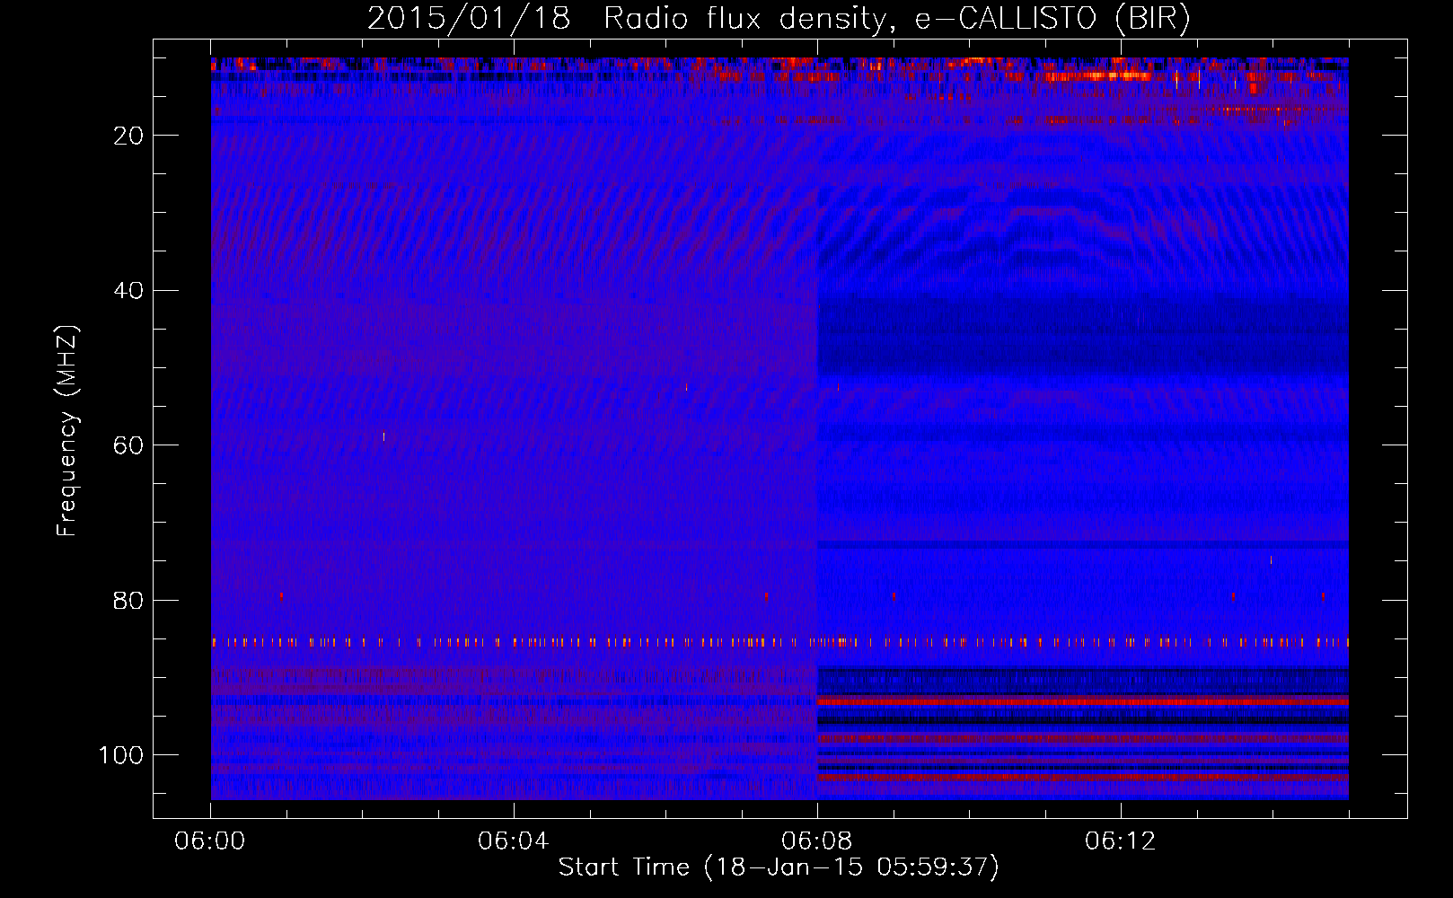Click the '06:00' time tick label
This screenshot has width=1453, height=898.
tap(210, 841)
